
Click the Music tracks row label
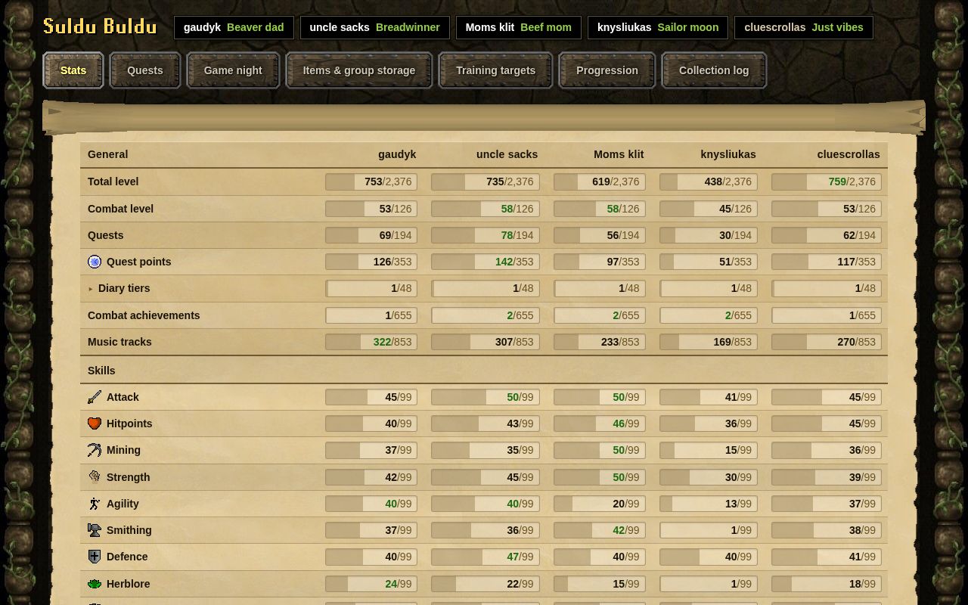[x=119, y=342]
